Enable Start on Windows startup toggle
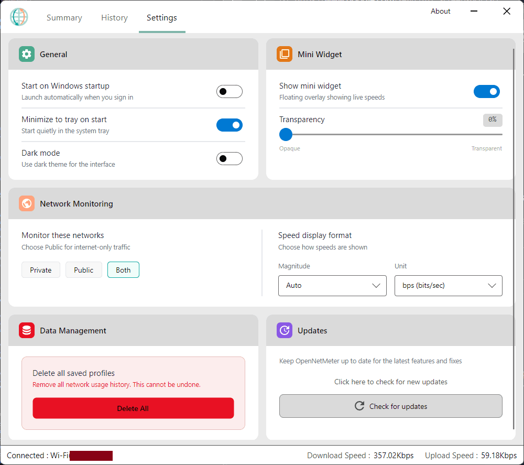 pyautogui.click(x=230, y=91)
